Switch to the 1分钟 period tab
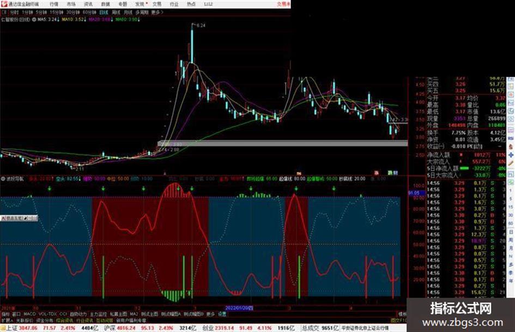515x332 pixels. [27, 12]
